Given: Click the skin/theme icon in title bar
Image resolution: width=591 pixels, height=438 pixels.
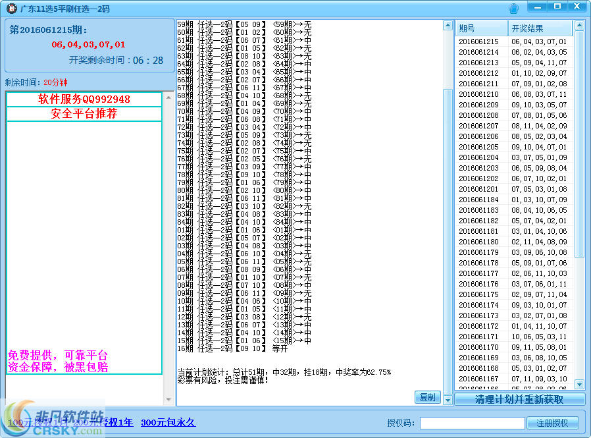Looking at the screenshot, I should pos(513,8).
